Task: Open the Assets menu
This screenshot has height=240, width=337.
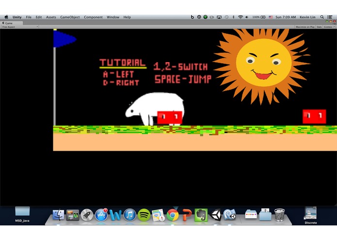Action: tap(51, 17)
